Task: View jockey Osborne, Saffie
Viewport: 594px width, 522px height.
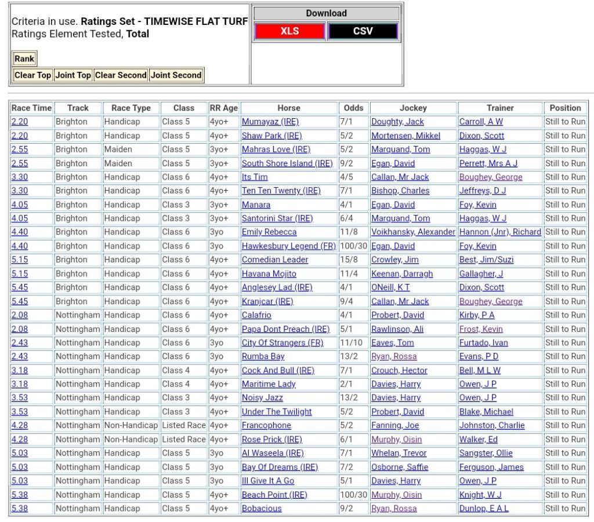Action: click(400, 467)
